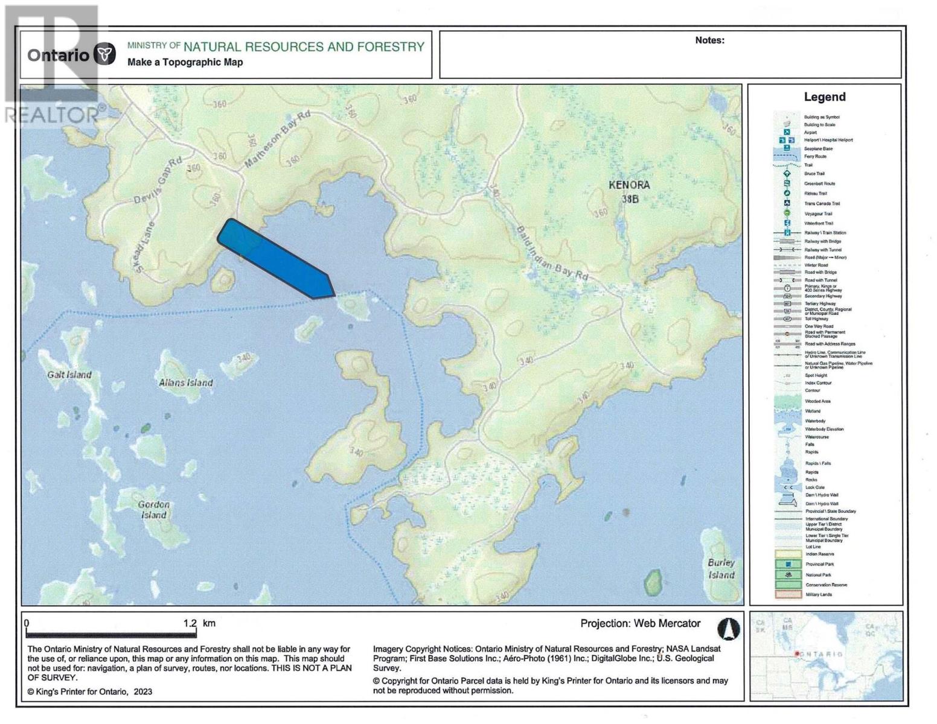
Task: Click the Winter Road legend label
Action: click(x=816, y=265)
